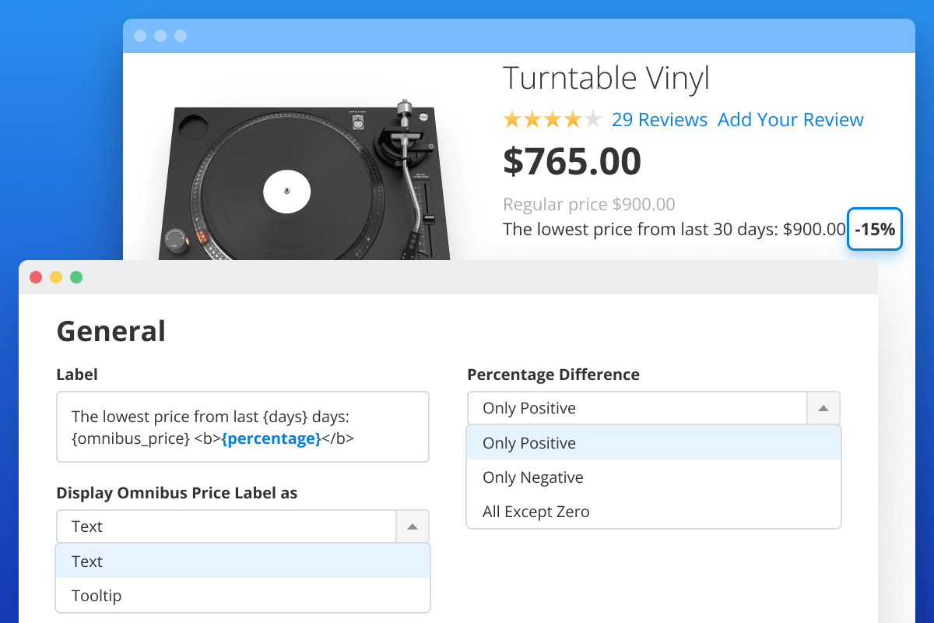Click the green zoom button on the settings window

[x=76, y=276]
